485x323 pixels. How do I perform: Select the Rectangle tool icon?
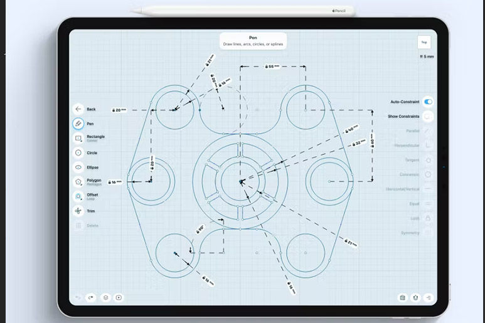pos(78,138)
